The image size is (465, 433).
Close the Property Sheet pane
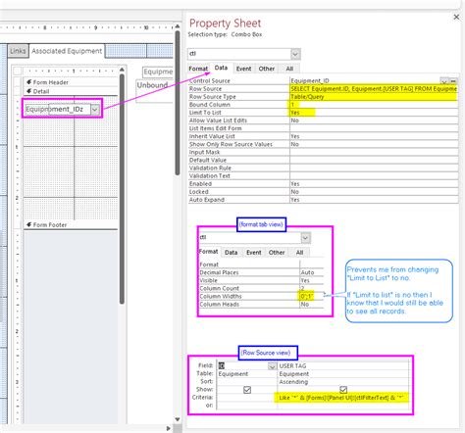[x=456, y=17]
